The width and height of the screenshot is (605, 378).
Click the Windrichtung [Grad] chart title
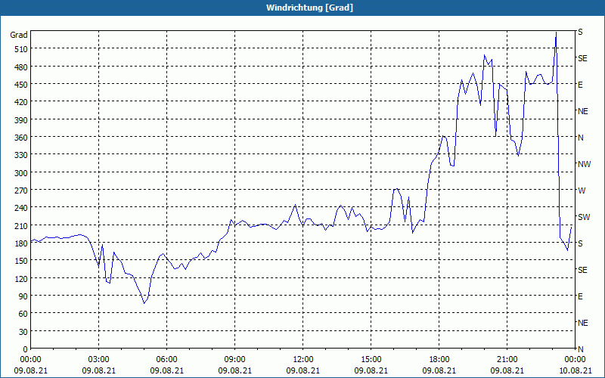[309, 8]
